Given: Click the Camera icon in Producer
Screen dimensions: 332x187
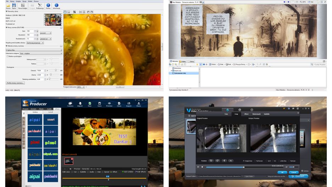Looking at the screenshot, I should [x=70, y=103].
